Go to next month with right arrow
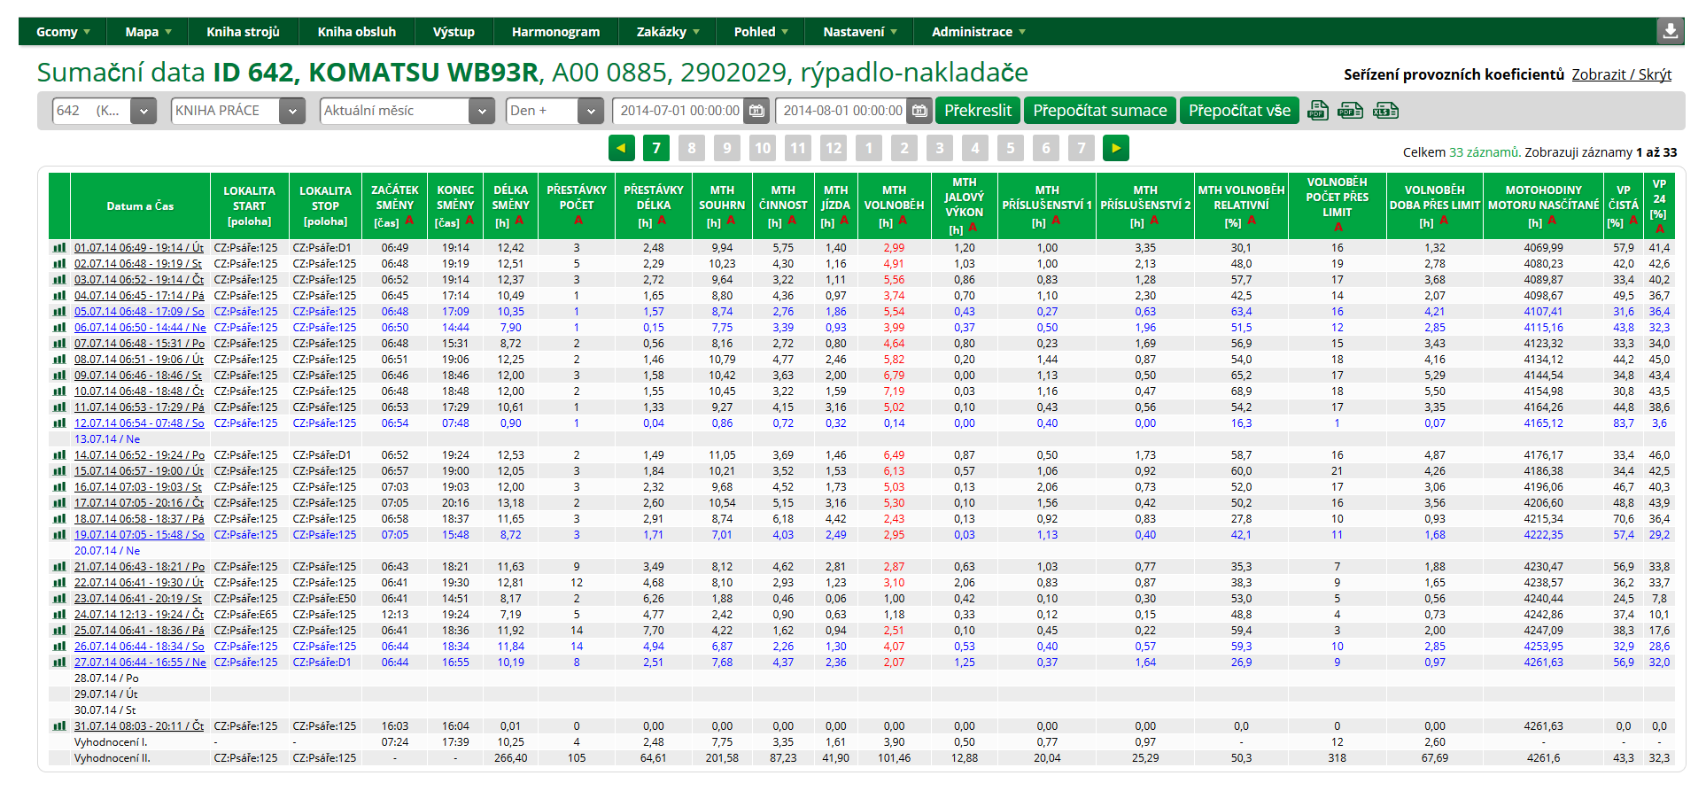The image size is (1706, 791). click(1116, 148)
